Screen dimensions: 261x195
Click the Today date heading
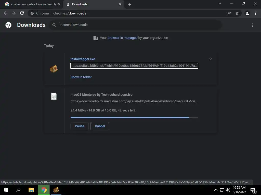point(49,46)
